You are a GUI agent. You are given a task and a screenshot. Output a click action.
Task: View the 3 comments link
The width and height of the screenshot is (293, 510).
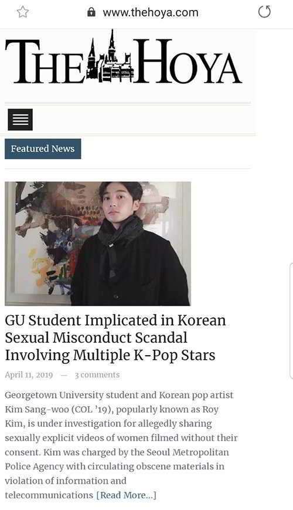tap(97, 374)
